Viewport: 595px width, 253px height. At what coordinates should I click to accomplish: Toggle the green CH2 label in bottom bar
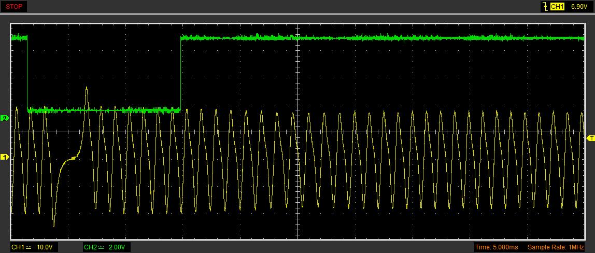(90, 247)
